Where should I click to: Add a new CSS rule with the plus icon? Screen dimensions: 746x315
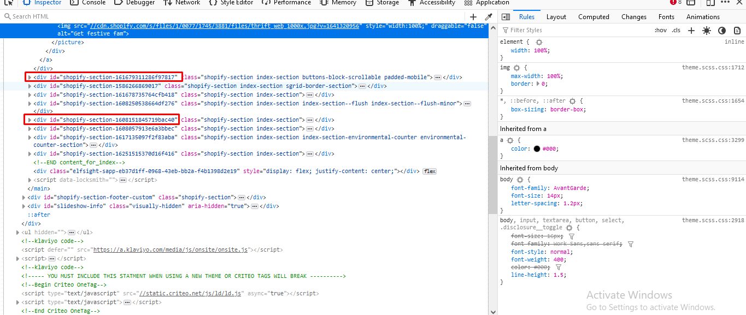tap(691, 31)
